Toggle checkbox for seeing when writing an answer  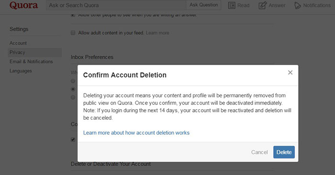[x=73, y=15]
